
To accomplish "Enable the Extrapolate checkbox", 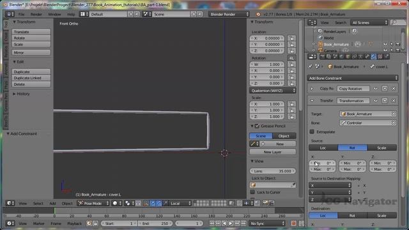I will pos(312,132).
